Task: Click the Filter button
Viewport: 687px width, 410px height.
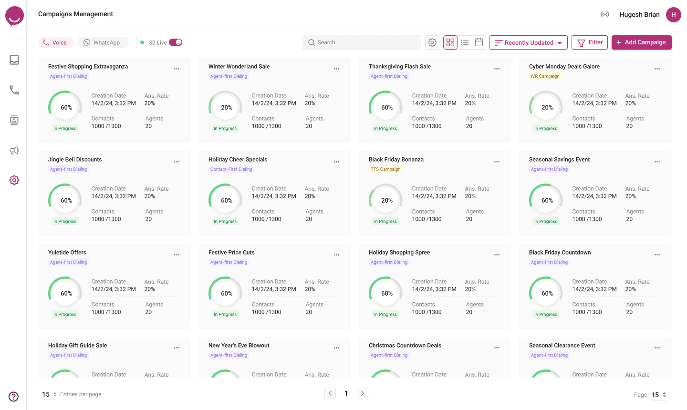Action: (x=590, y=42)
